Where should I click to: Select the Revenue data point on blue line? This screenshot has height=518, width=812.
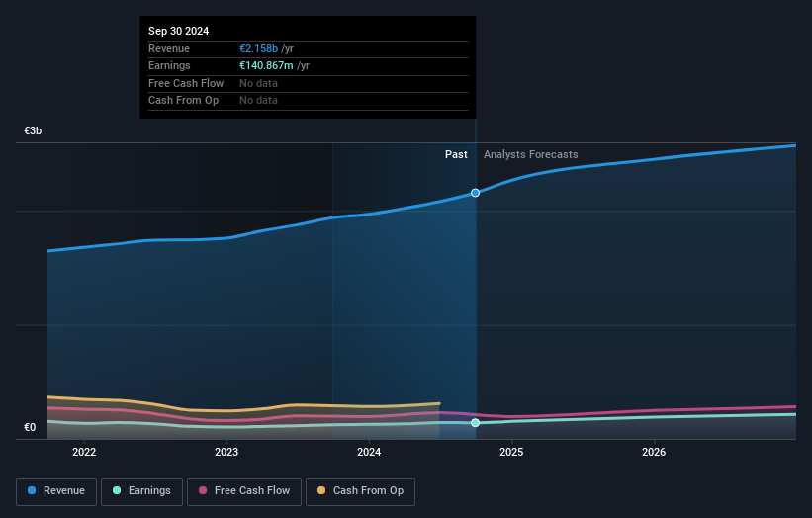[x=475, y=193]
